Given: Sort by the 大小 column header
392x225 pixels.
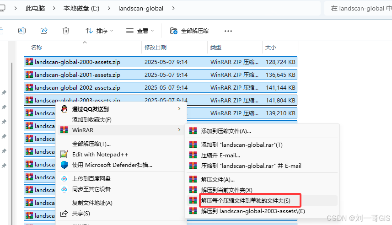Looking at the screenshot, I should tap(271, 47).
